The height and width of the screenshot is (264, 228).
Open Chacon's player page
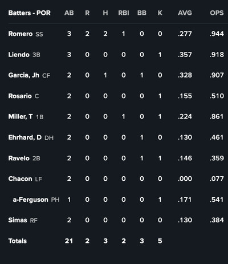tap(20, 179)
